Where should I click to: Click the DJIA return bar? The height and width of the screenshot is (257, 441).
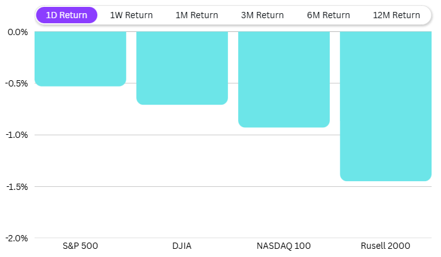[x=182, y=68]
